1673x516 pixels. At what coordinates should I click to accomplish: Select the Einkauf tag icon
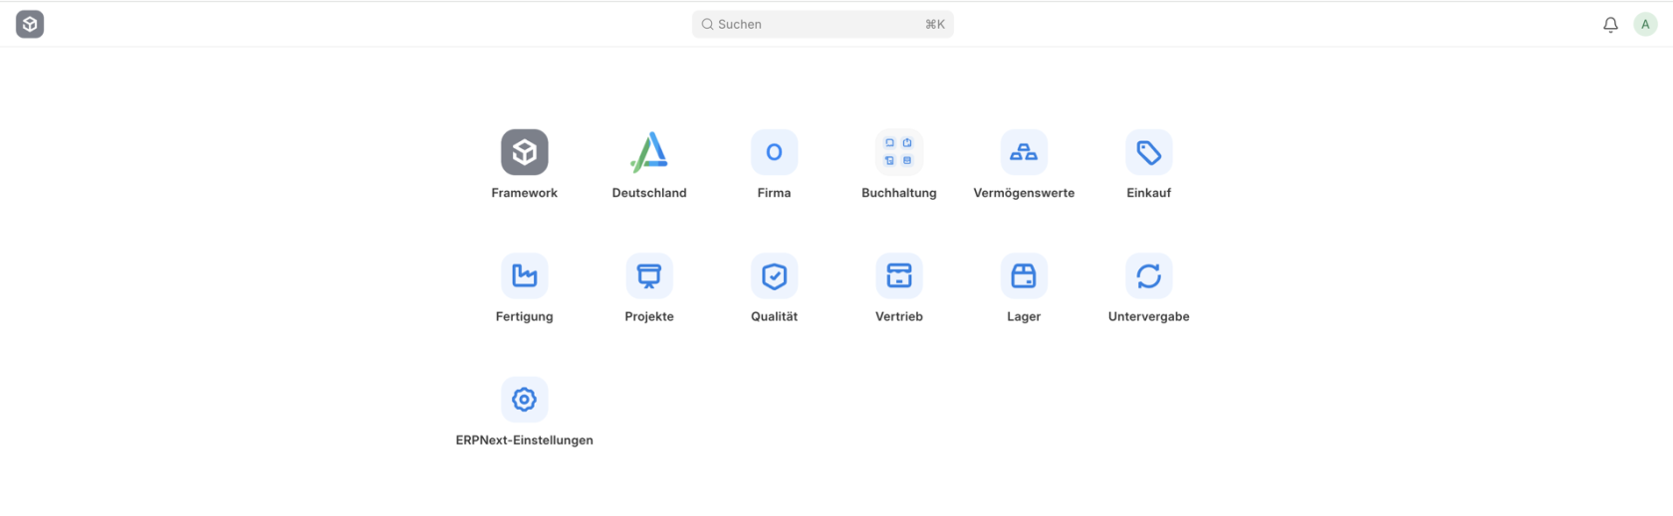[1148, 152]
